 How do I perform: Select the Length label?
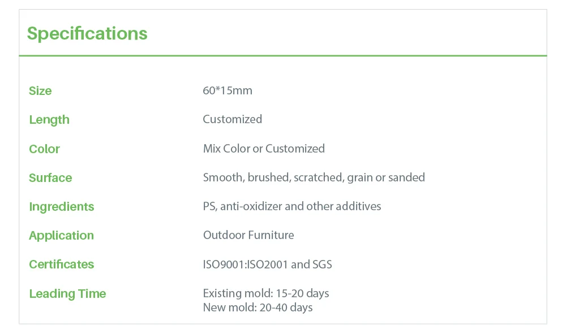click(49, 120)
